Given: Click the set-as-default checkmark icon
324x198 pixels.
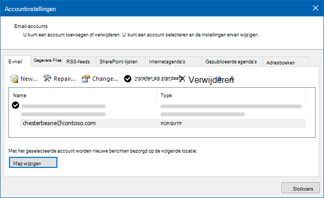Looking at the screenshot, I should point(127,79).
